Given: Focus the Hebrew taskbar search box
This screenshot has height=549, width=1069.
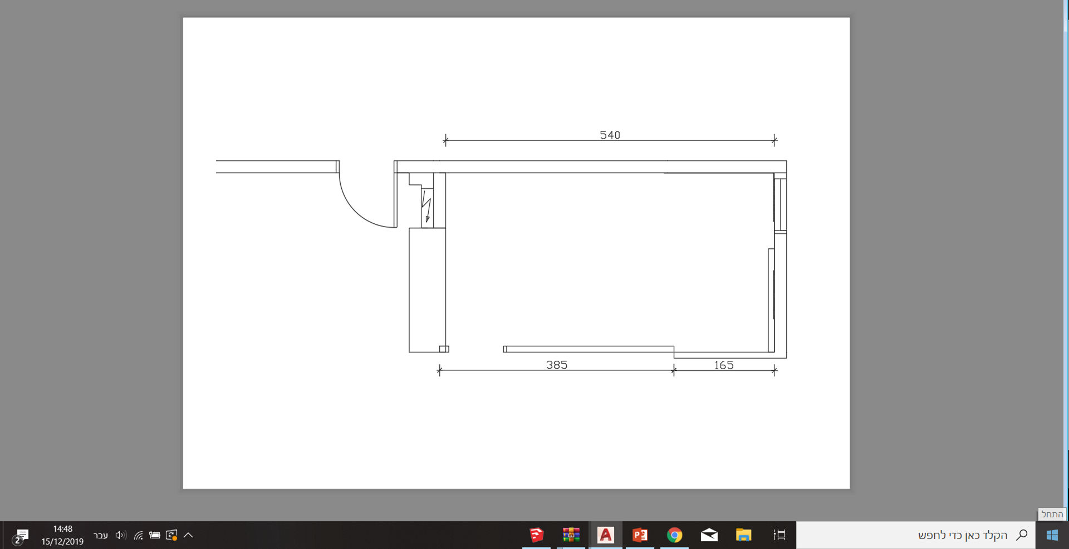Looking at the screenshot, I should point(916,535).
